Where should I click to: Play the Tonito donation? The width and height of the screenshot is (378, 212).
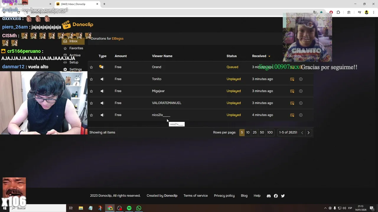coord(301,79)
